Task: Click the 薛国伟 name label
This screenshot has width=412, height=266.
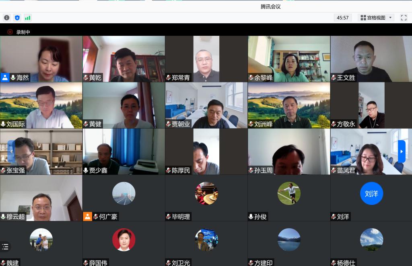Action: click(x=98, y=263)
